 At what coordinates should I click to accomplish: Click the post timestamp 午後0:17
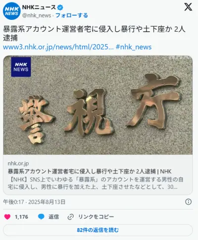click(13, 202)
